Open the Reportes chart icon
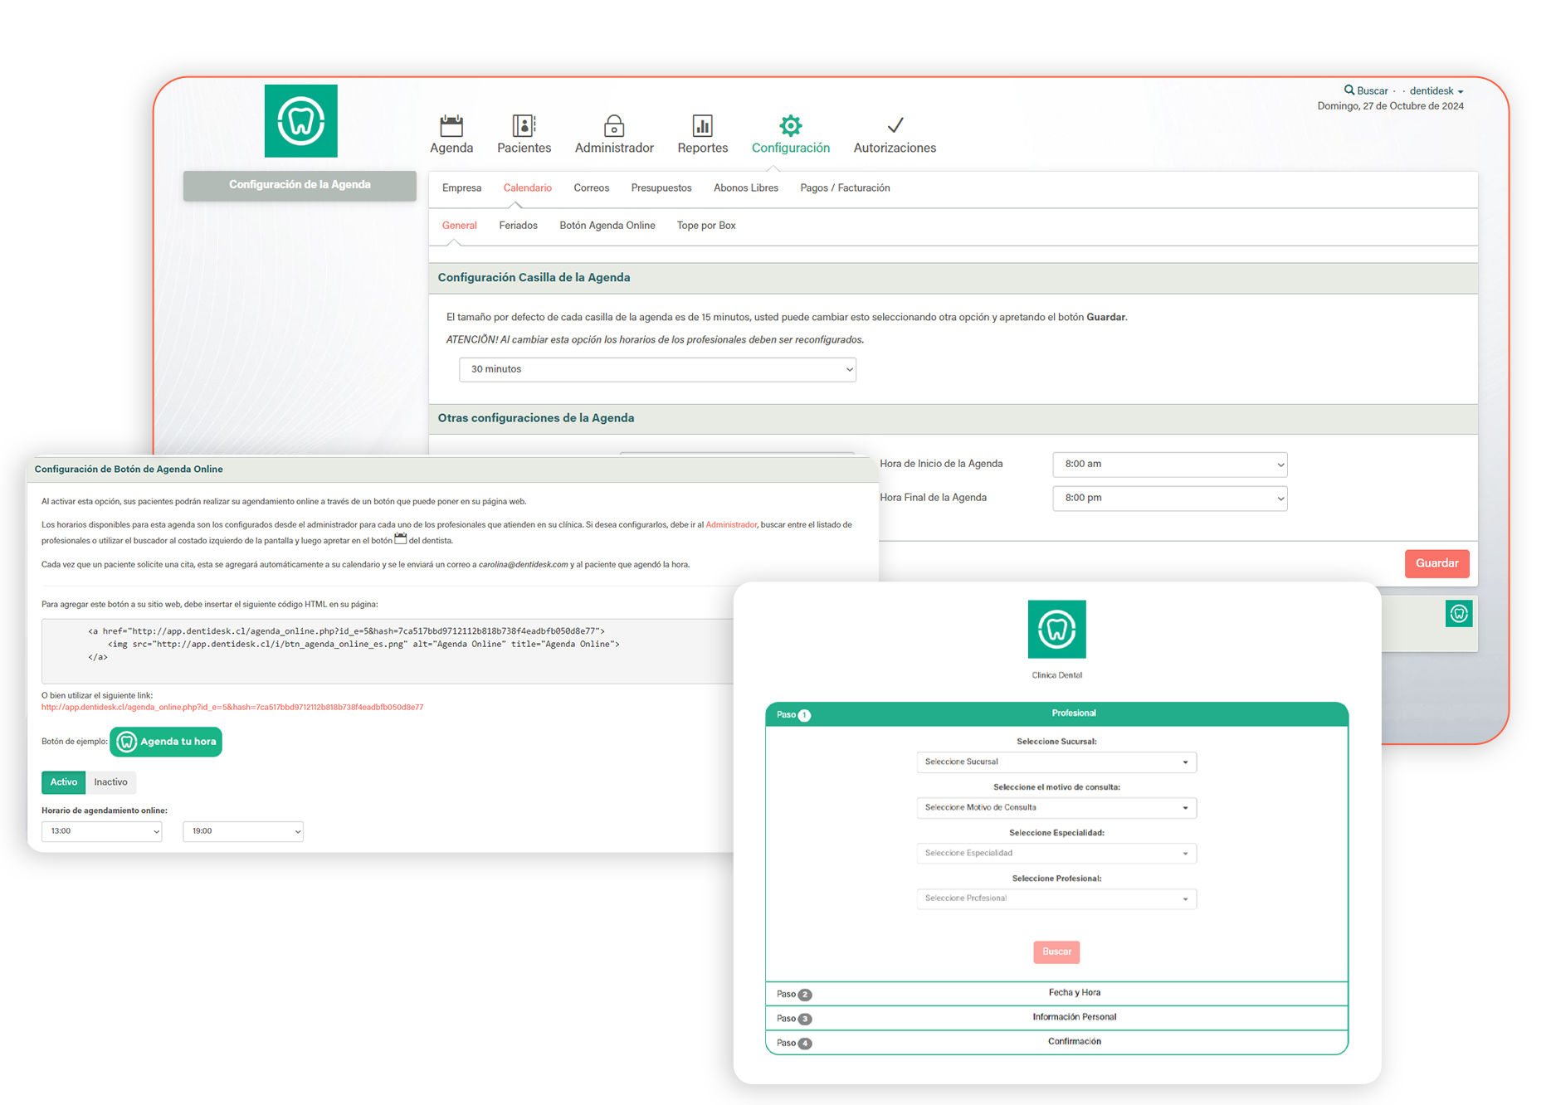 pos(702,126)
